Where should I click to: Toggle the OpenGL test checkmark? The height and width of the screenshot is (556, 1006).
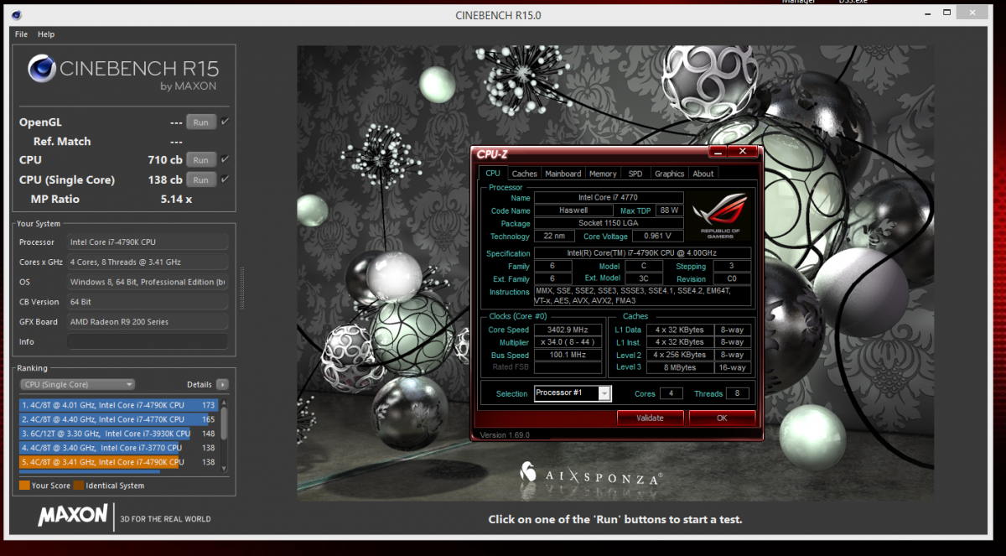(x=225, y=122)
